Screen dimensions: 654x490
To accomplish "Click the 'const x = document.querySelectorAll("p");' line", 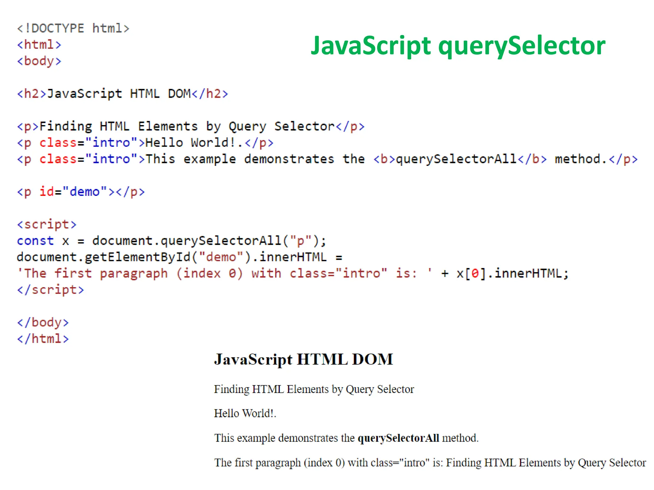I will pos(172,241).
